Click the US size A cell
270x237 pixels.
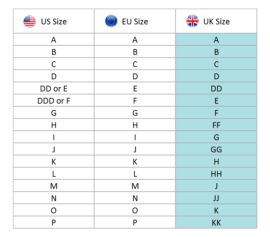pos(54,40)
